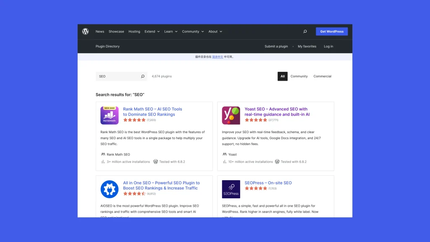Click the search submit icon in SEO field
Image resolution: width=430 pixels, height=242 pixels.
[x=143, y=76]
